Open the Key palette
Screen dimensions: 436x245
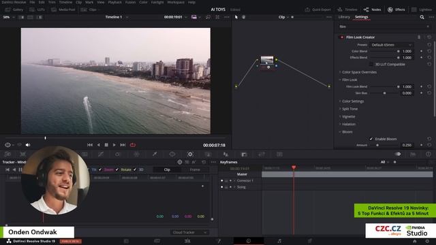click(244, 154)
